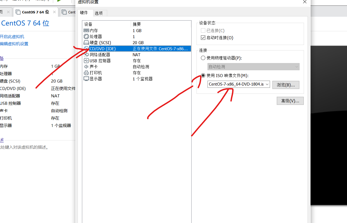Click 开启此虚拟机 link in main window
The height and width of the screenshot is (223, 347).
coord(12,36)
